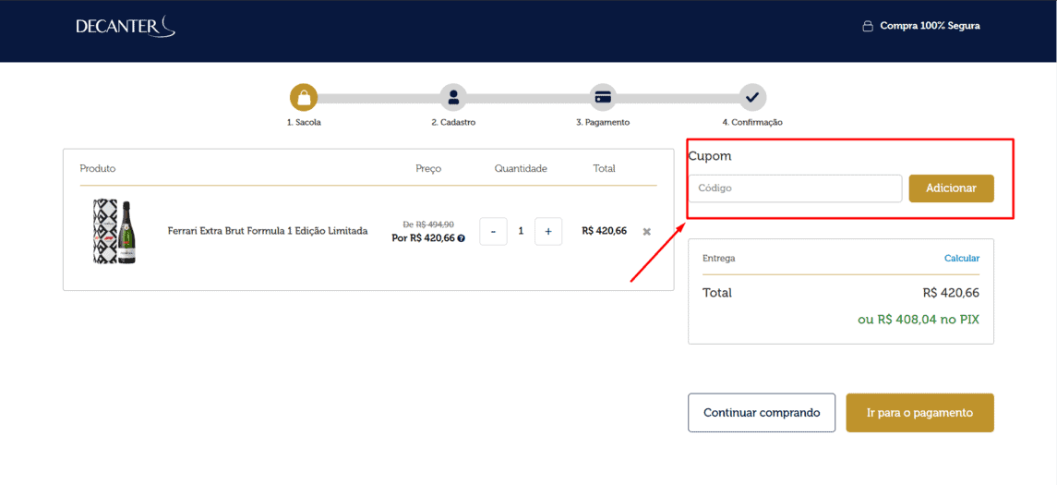Click the '3. Pagamento' step label

pyautogui.click(x=603, y=123)
